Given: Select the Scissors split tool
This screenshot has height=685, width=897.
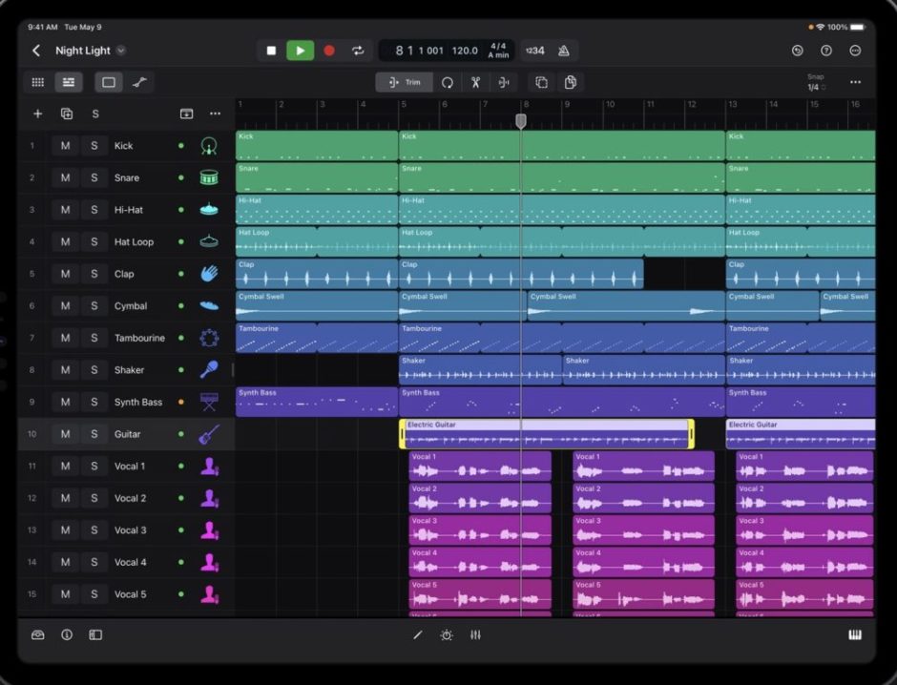Looking at the screenshot, I should tap(474, 82).
